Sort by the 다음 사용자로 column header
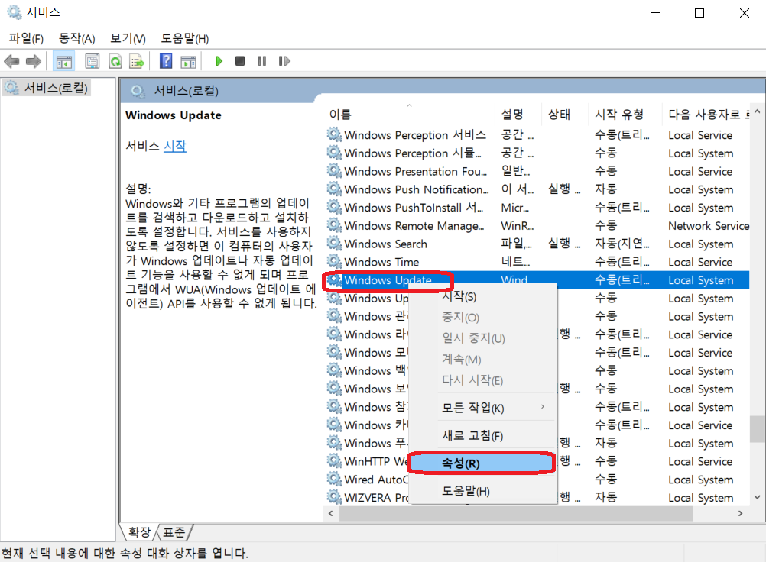 [706, 115]
